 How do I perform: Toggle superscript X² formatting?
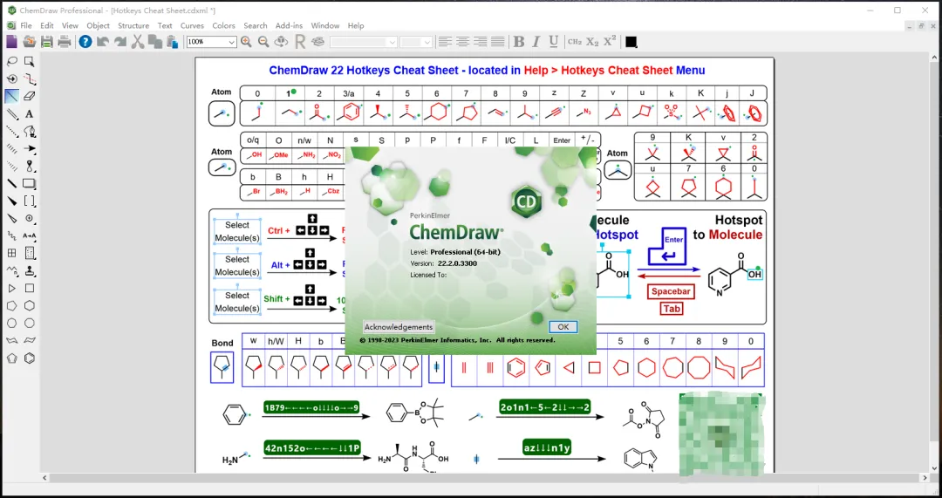pos(610,42)
